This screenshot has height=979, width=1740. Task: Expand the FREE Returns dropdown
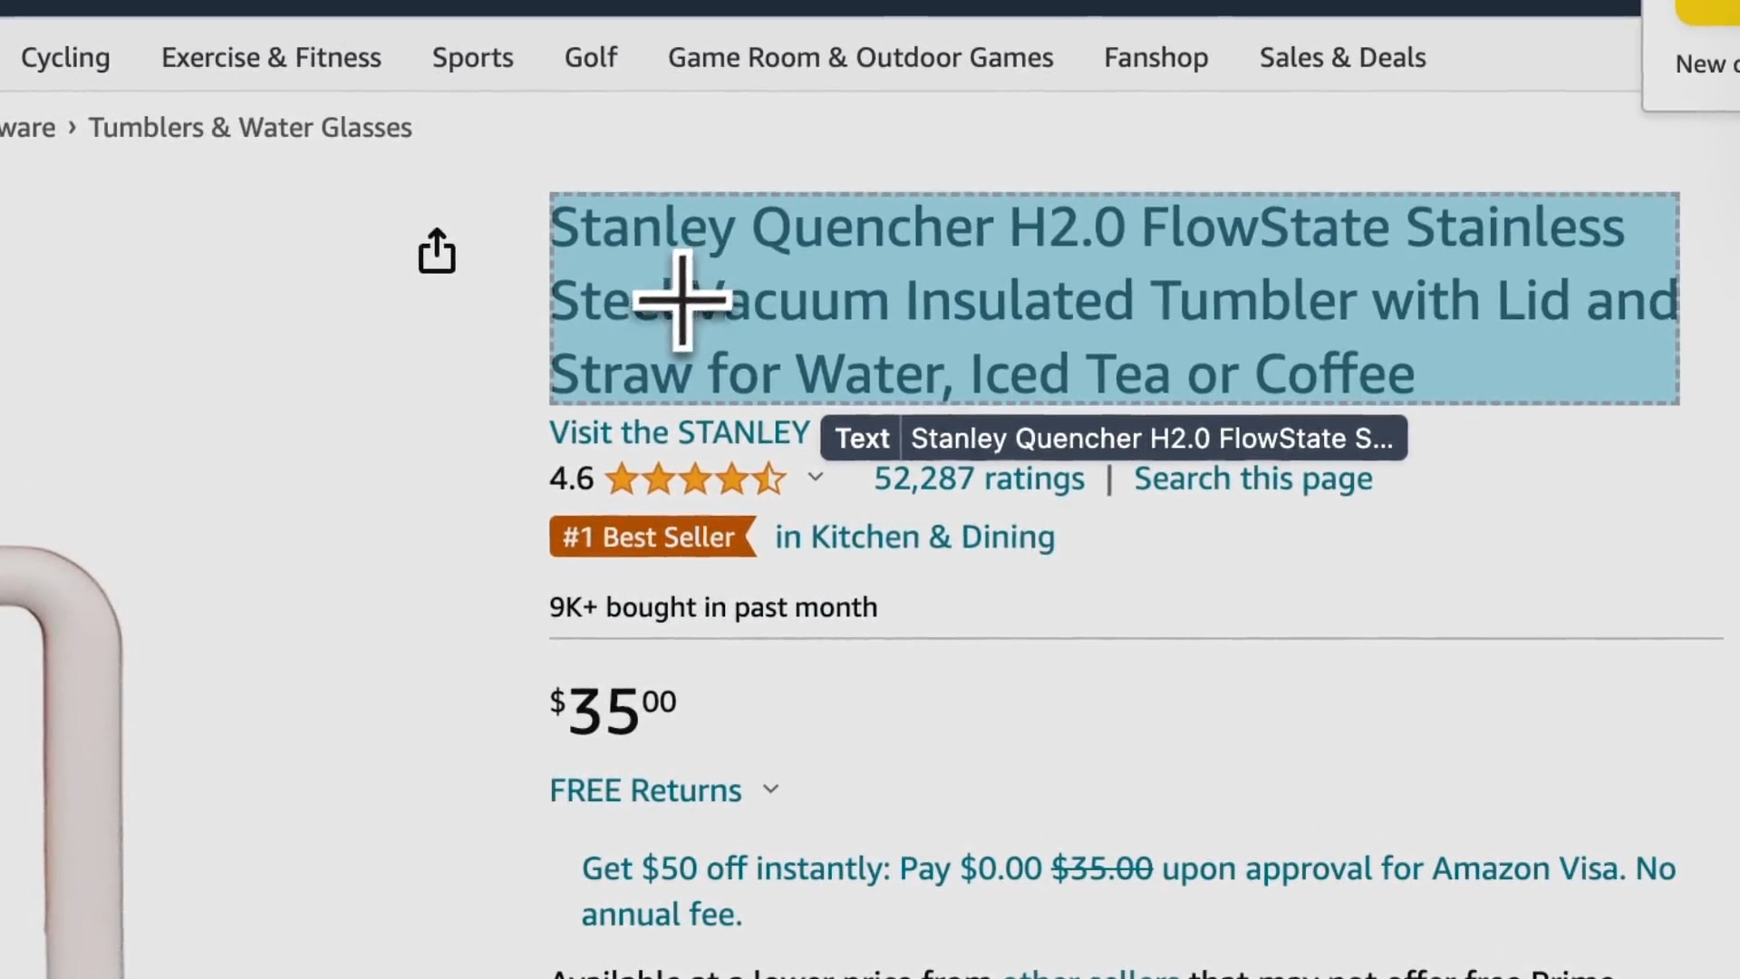pos(770,790)
